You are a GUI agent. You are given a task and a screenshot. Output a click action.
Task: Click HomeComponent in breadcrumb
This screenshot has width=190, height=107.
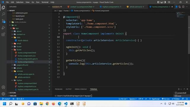click(102, 11)
